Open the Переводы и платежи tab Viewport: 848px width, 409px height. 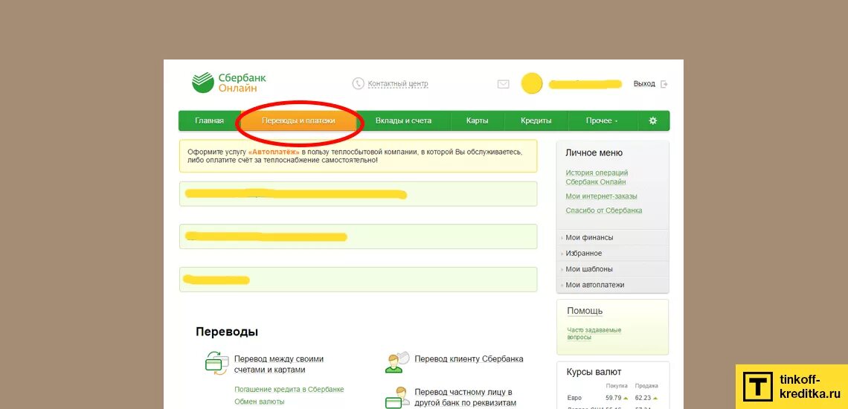298,120
